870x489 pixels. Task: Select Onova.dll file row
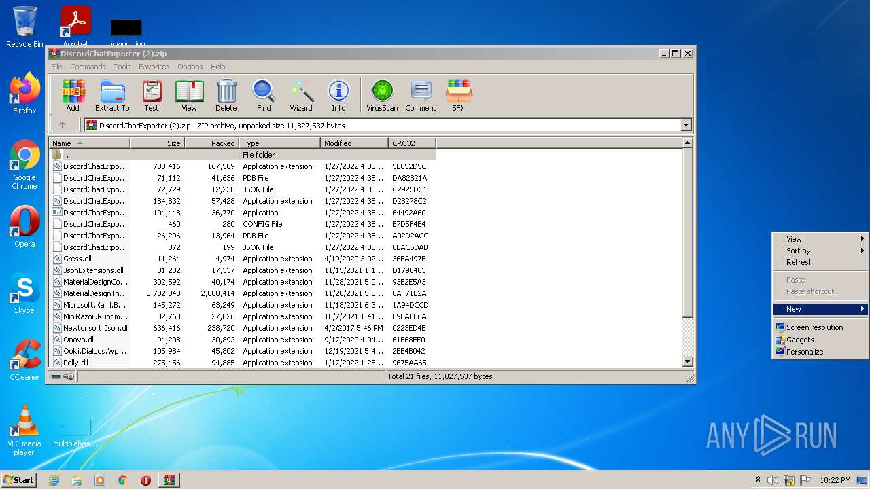[x=243, y=340]
